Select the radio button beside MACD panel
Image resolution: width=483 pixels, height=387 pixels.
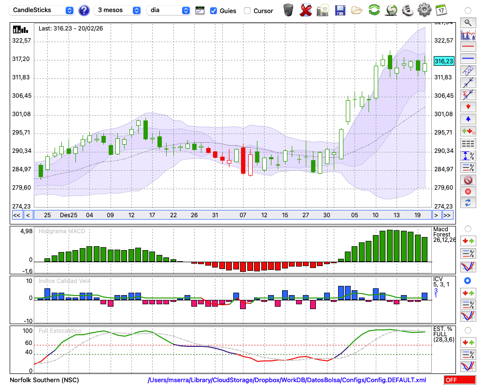coord(468,228)
